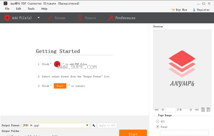Maximize the AnyMP4 window
This screenshot has width=214, height=136.
pyautogui.click(x=204, y=4)
